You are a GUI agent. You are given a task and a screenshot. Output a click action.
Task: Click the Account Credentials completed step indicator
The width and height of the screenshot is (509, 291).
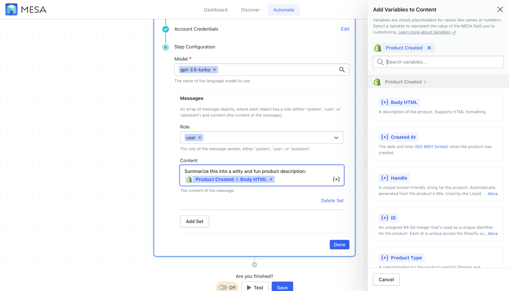(x=165, y=29)
